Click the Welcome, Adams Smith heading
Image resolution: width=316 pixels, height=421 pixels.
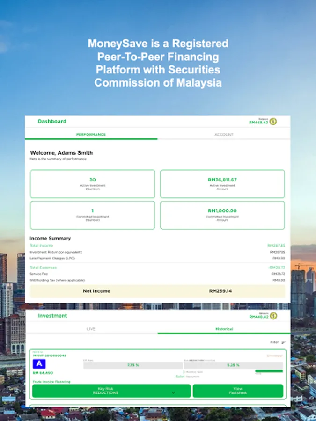tap(61, 153)
